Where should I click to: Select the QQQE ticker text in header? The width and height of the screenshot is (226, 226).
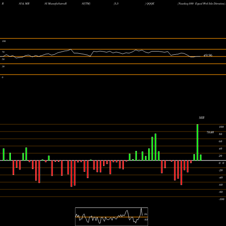(150, 4)
